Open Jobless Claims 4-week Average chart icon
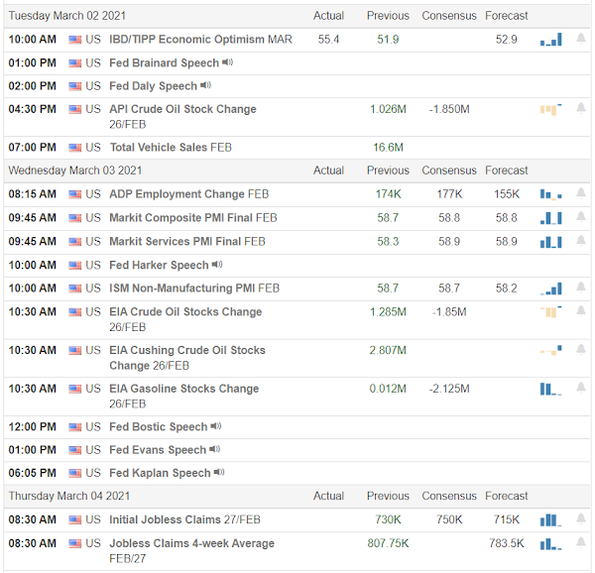This screenshot has width=595, height=573. click(550, 544)
